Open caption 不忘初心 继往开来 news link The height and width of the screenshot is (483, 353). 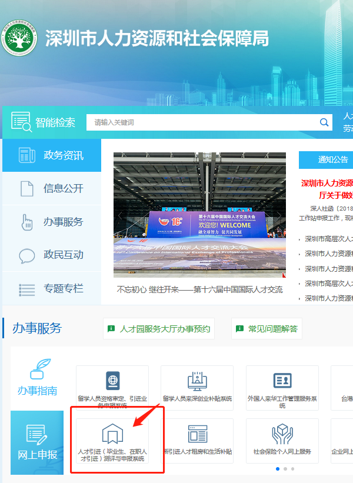point(199,289)
